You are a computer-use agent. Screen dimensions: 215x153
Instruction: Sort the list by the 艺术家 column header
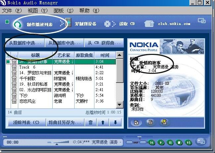click(x=64, y=55)
